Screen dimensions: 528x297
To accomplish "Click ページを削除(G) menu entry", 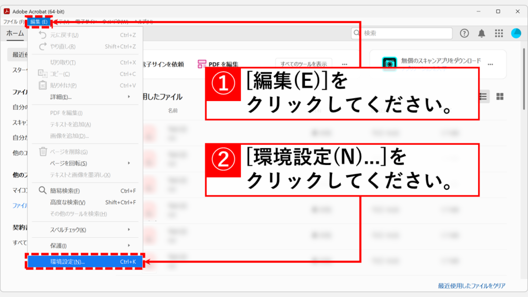I will point(85,152).
